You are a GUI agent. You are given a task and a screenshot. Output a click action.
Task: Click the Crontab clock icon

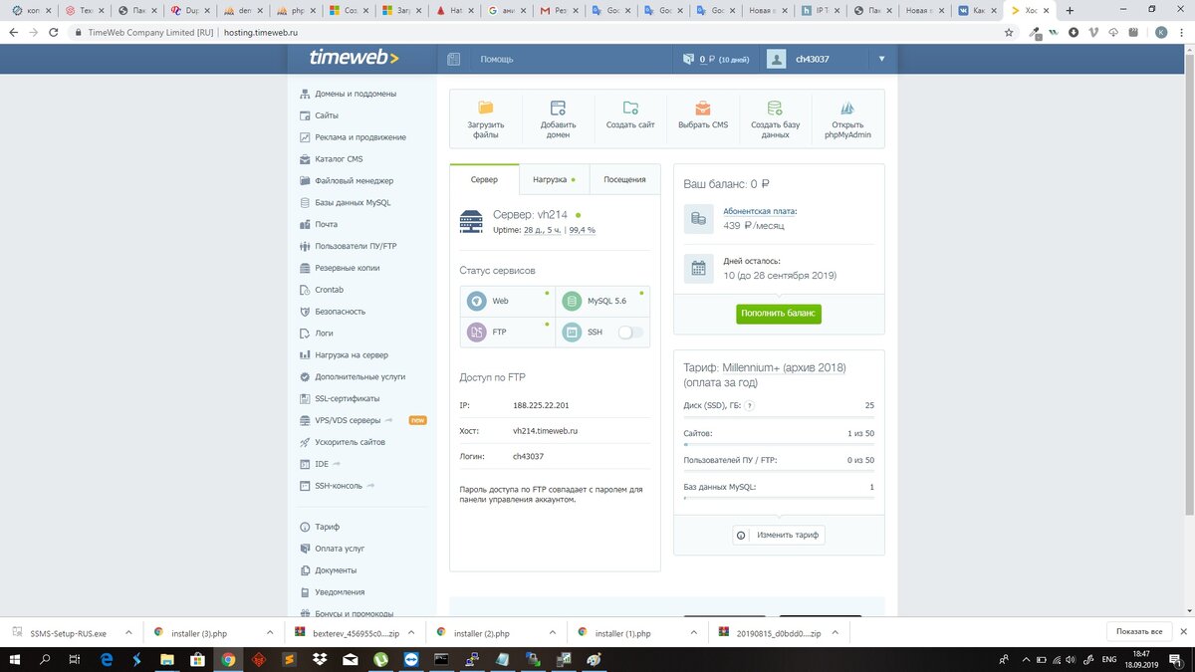pos(306,290)
